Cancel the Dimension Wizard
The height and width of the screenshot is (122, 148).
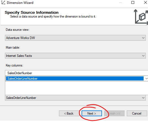137,113
